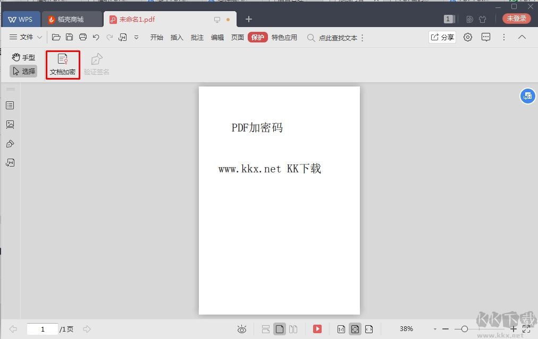Click the 分享 share button

click(442, 37)
